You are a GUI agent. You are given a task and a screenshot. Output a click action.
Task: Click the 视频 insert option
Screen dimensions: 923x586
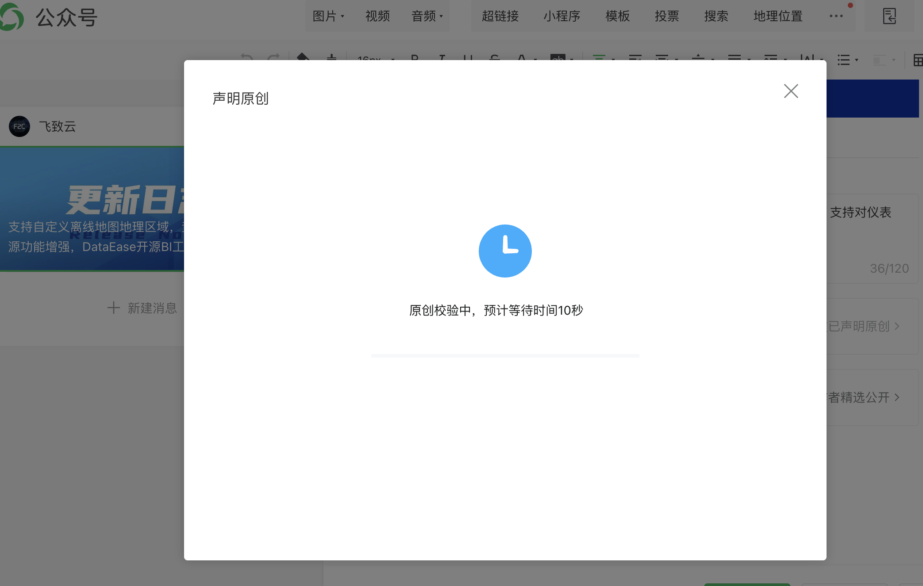point(377,16)
